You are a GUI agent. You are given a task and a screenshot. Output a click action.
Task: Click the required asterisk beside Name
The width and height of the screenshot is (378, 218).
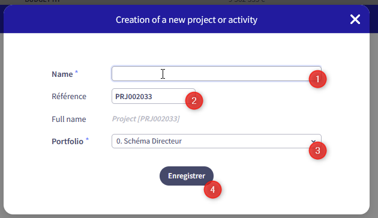pos(76,72)
